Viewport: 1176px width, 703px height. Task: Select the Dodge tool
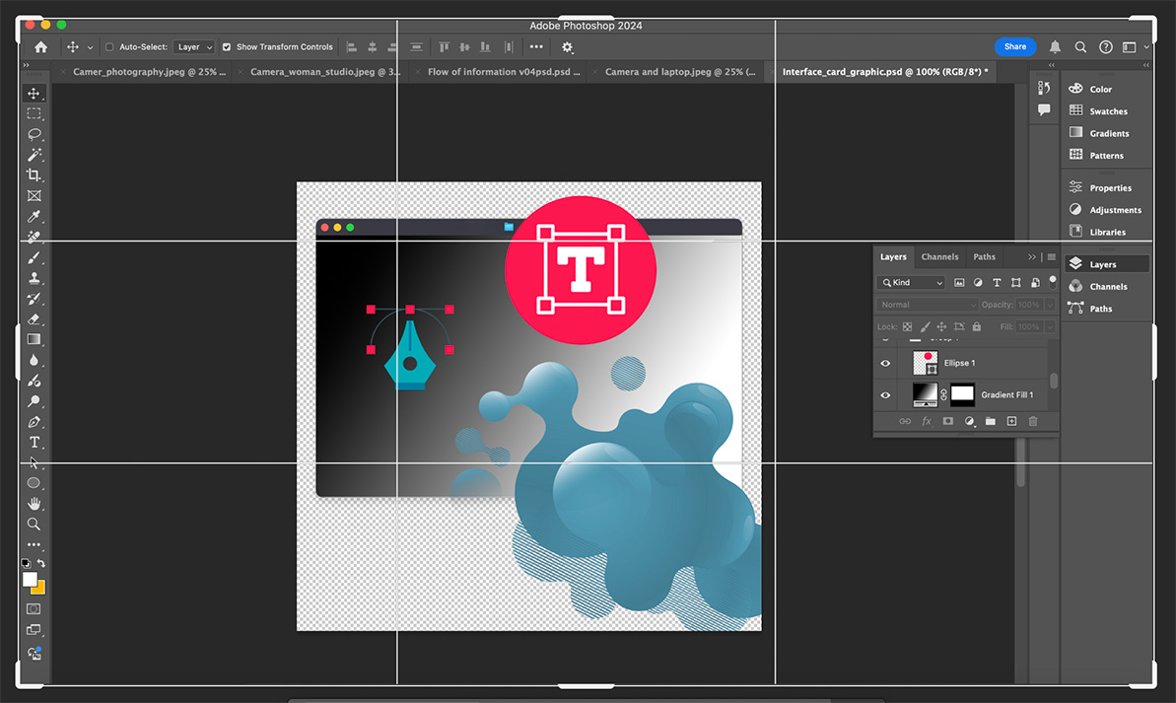[34, 400]
